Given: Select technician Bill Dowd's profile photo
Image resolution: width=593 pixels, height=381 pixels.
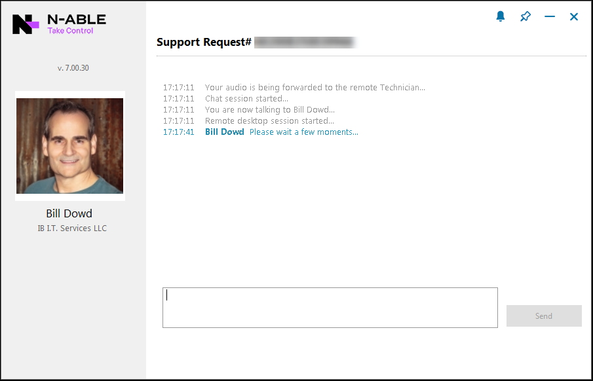Looking at the screenshot, I should coord(70,146).
